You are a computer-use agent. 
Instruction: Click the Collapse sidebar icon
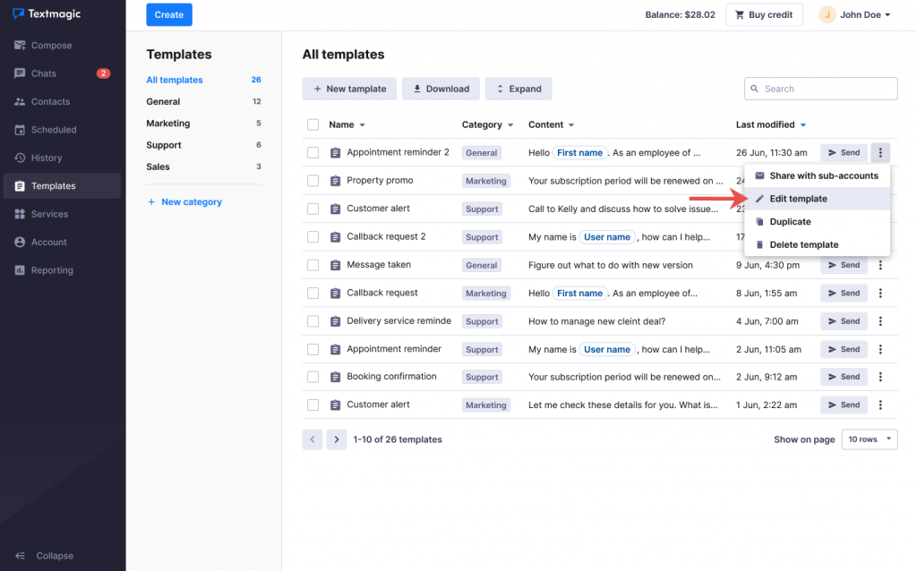(x=20, y=556)
